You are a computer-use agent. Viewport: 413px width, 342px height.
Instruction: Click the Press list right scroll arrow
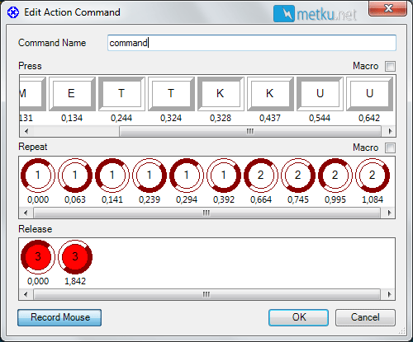tap(390, 131)
